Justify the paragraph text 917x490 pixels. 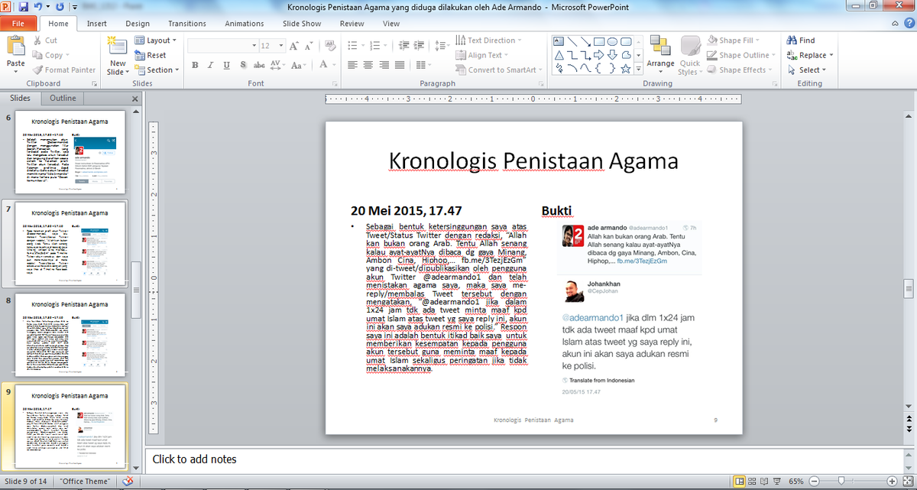[399, 65]
